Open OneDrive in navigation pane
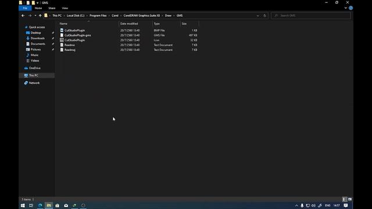Image resolution: width=372 pixels, height=209 pixels. point(35,68)
